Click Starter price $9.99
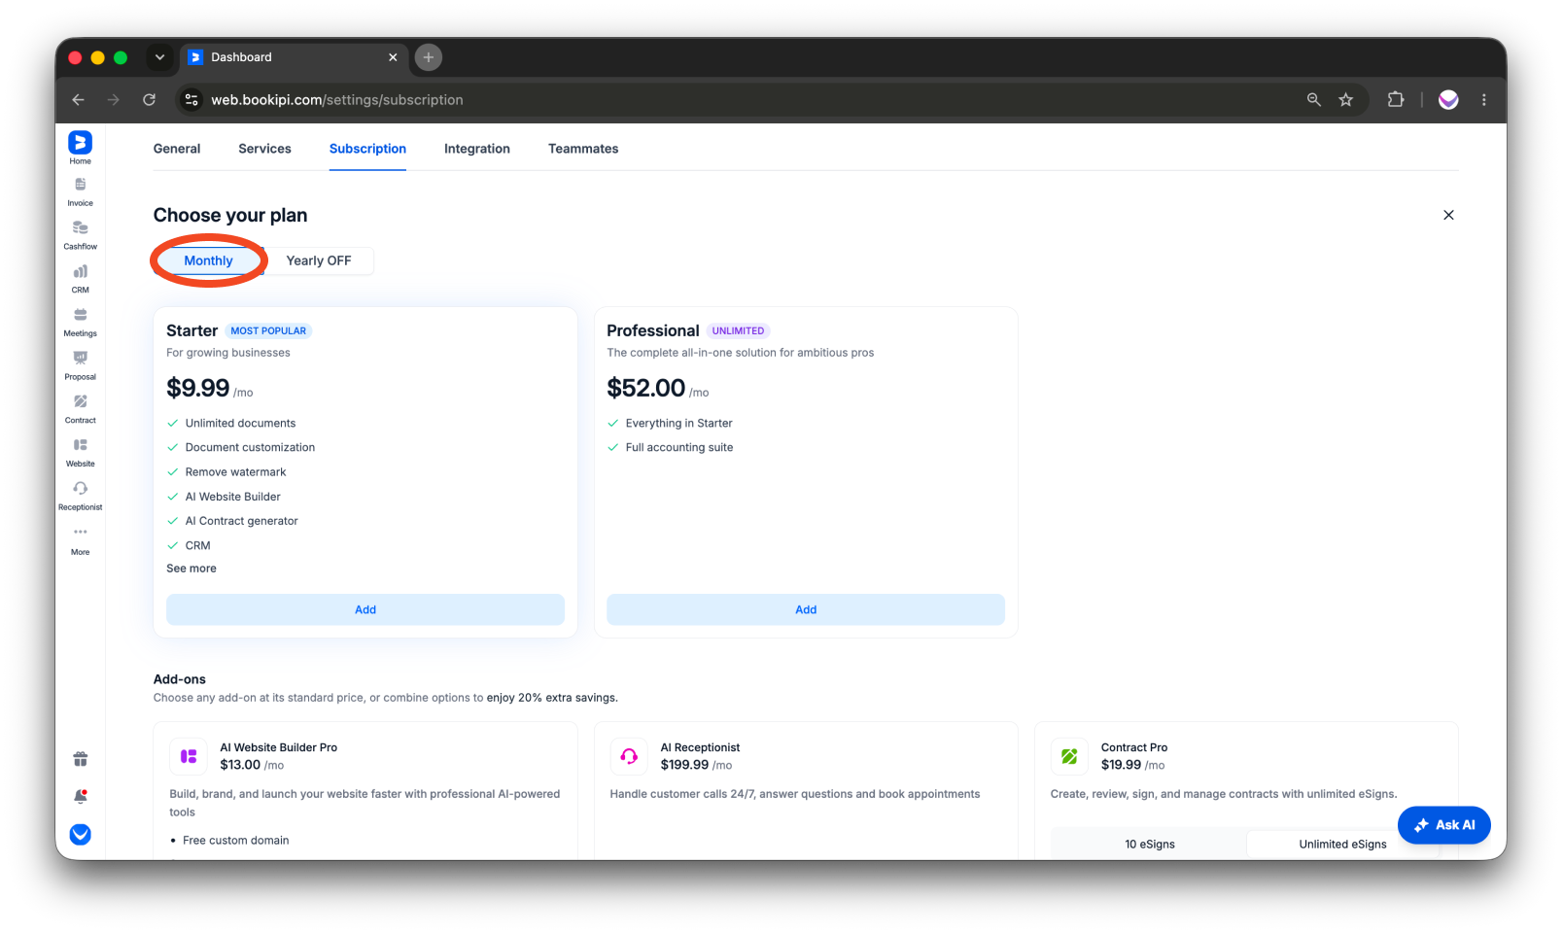1563x933 pixels. point(198,388)
